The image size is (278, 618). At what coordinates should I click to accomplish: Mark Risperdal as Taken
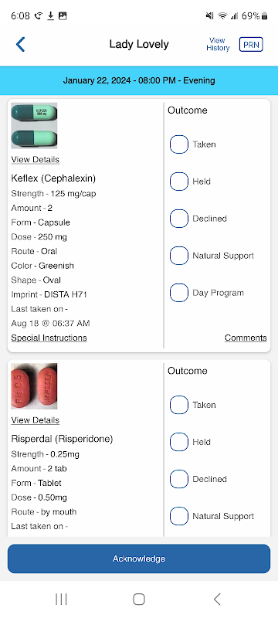179,405
